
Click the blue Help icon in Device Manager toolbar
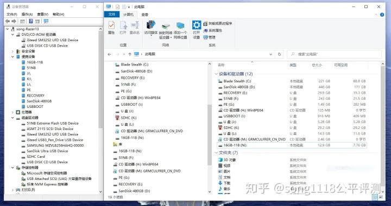point(31,21)
